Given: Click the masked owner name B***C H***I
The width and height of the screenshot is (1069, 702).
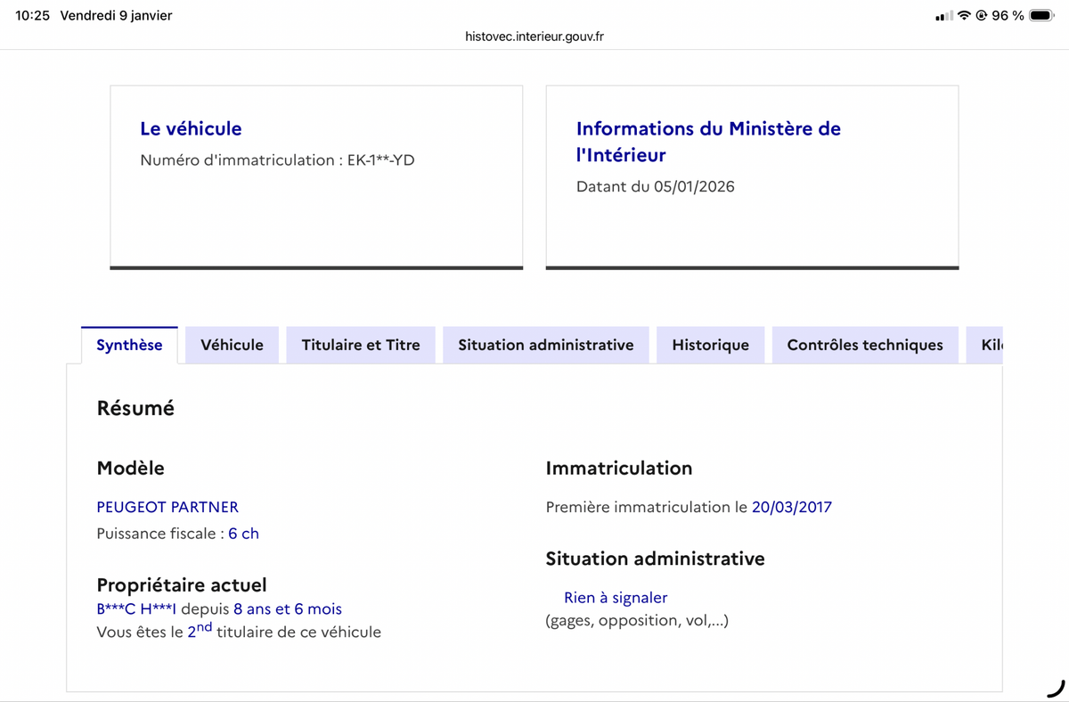Looking at the screenshot, I should pyautogui.click(x=136, y=609).
